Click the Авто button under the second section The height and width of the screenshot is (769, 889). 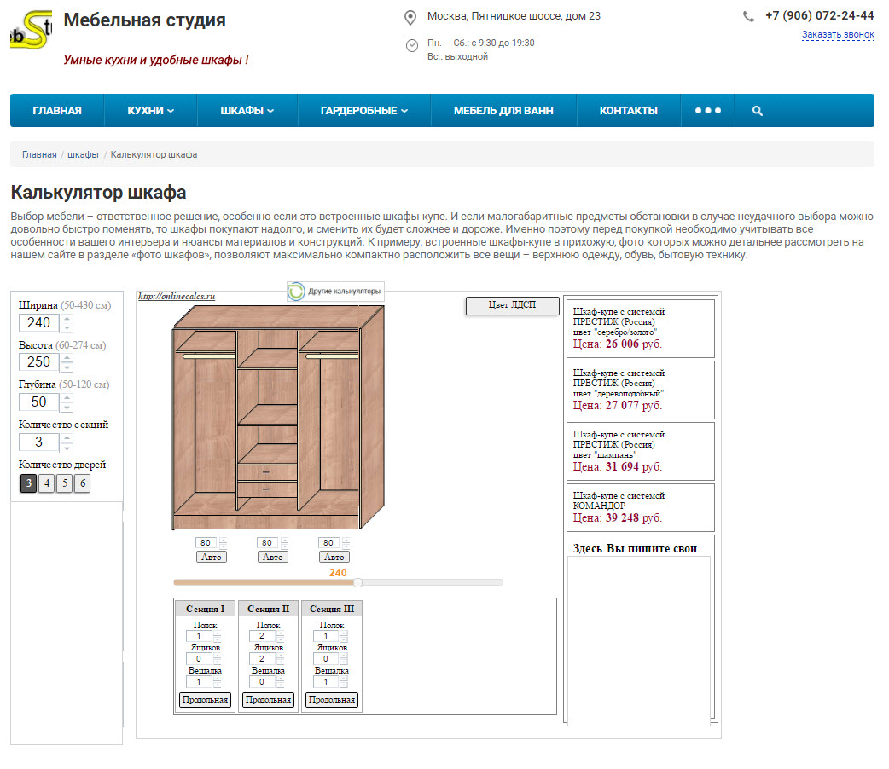point(273,557)
